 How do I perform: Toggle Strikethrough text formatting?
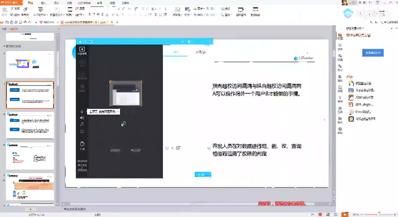pyautogui.click(x=103, y=15)
